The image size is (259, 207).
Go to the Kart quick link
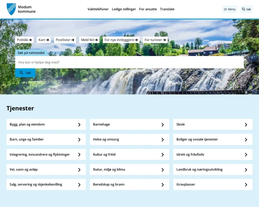pyautogui.click(x=44, y=40)
